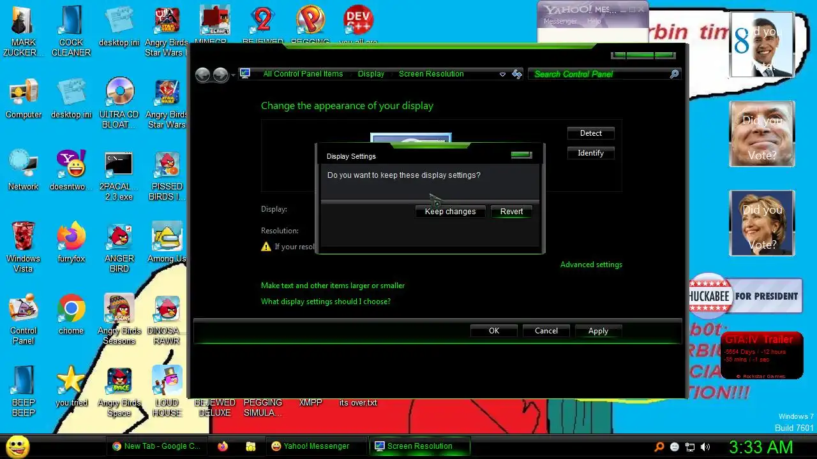Click the monitor preview thumbnail

pyautogui.click(x=411, y=138)
